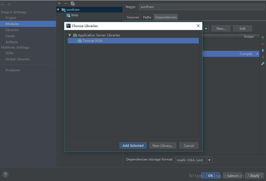This screenshot has height=181, width=266.
Task: Click the green add module plus icon
Action: (x=59, y=3)
